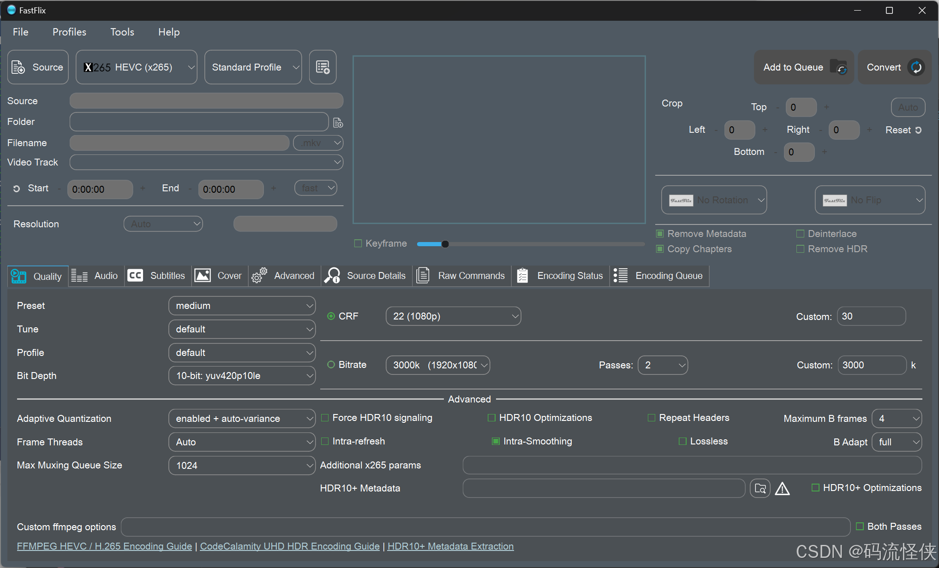The image size is (939, 568).
Task: Click the Source file button icon
Action: (18, 67)
